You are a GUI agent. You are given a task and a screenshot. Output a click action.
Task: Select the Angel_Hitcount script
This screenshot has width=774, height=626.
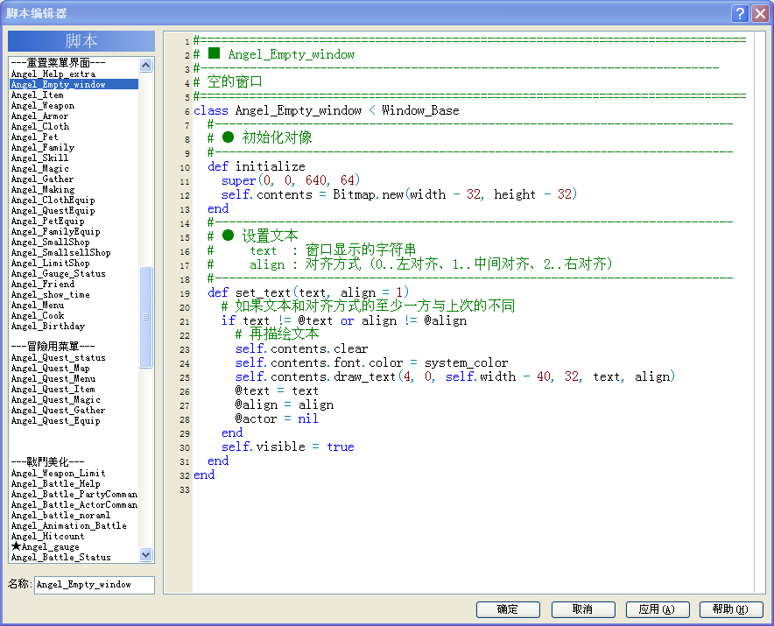pyautogui.click(x=47, y=536)
